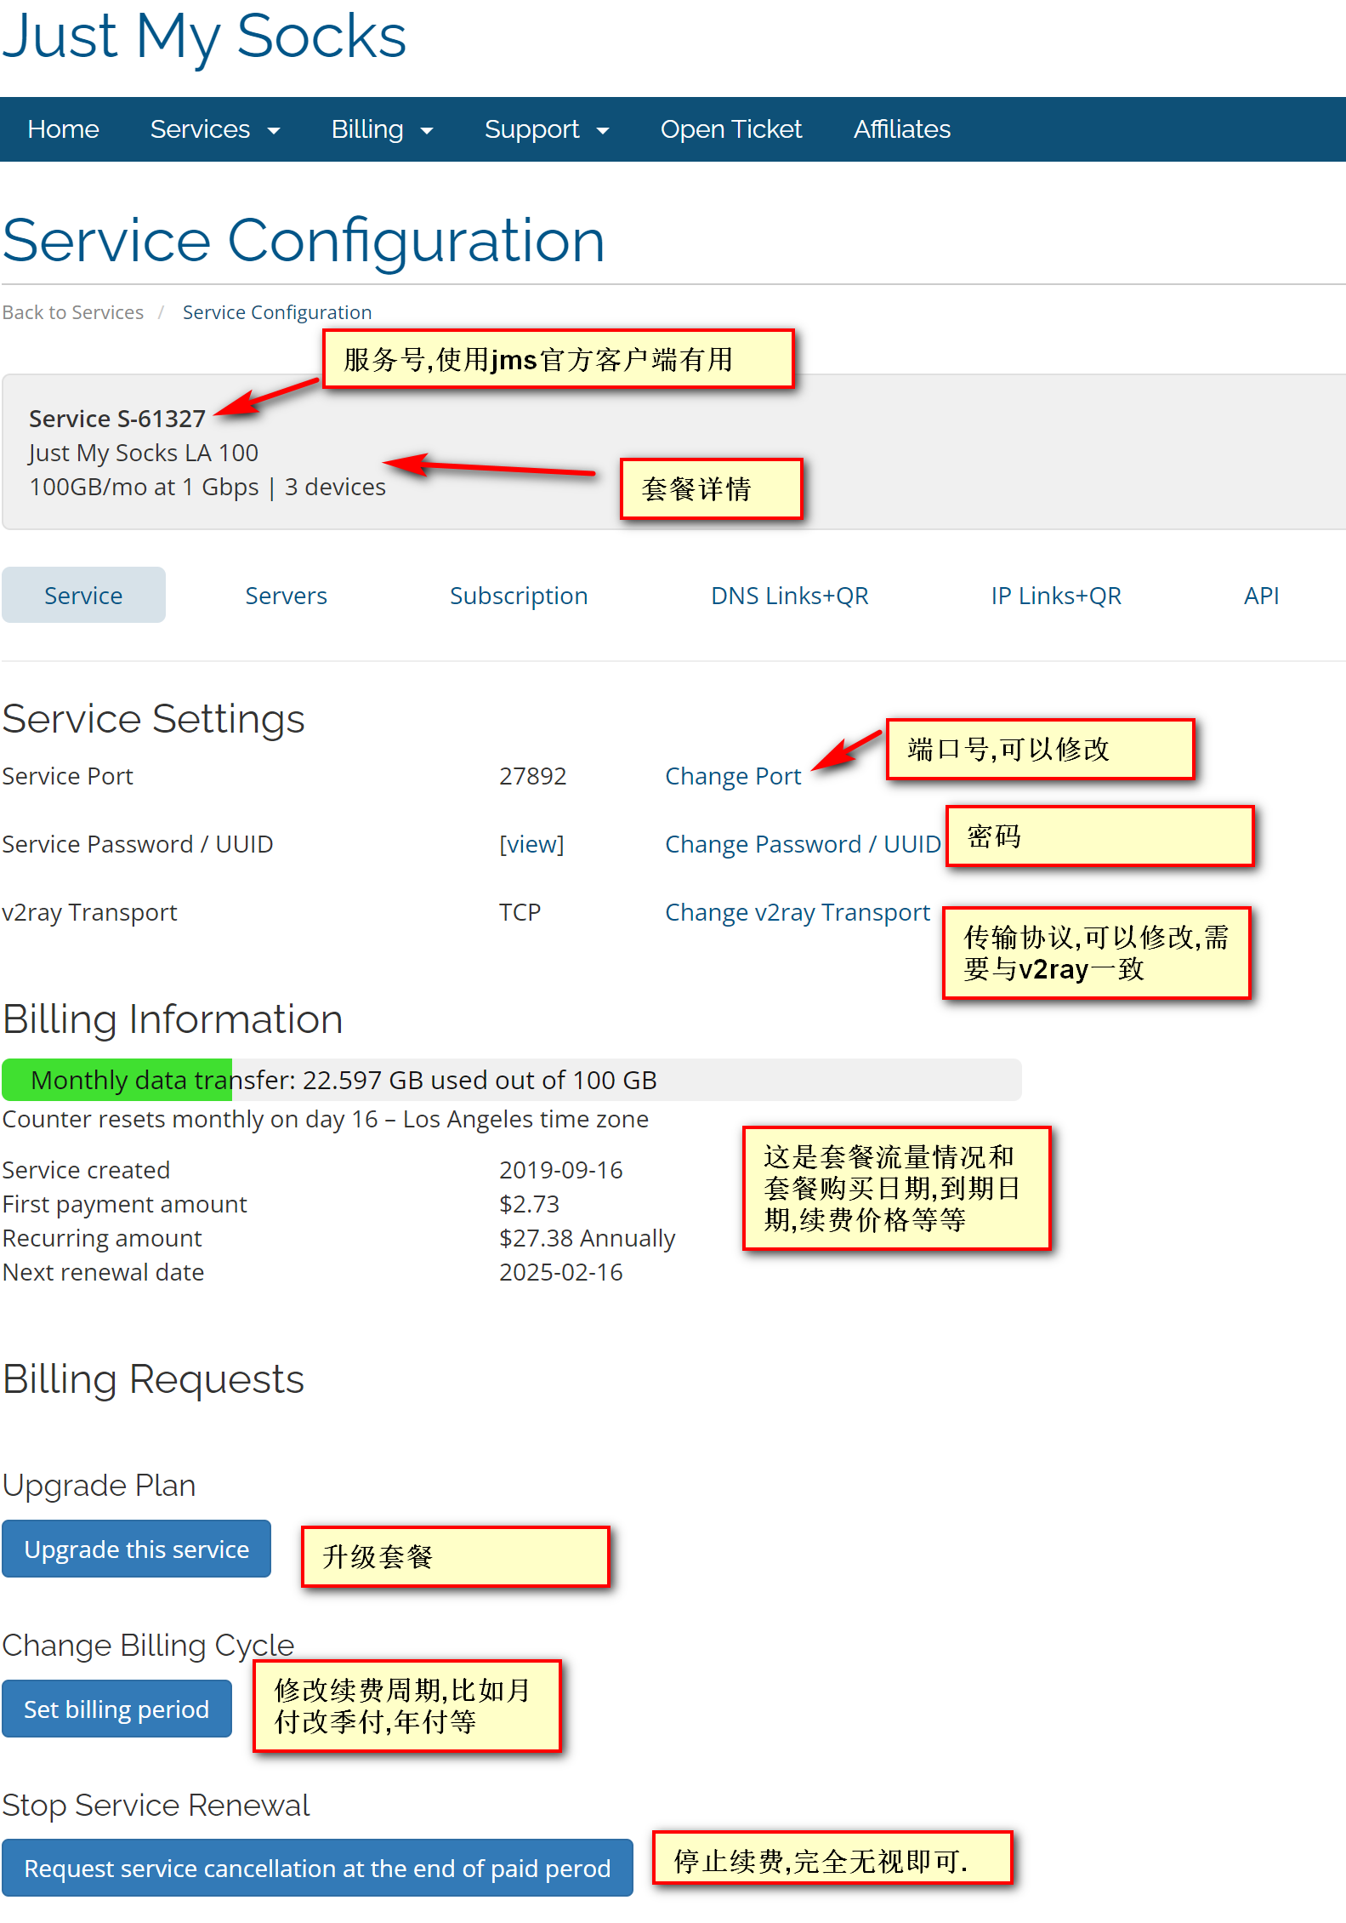The height and width of the screenshot is (1923, 1346).
Task: Select the service port value 27892
Action: pos(532,776)
